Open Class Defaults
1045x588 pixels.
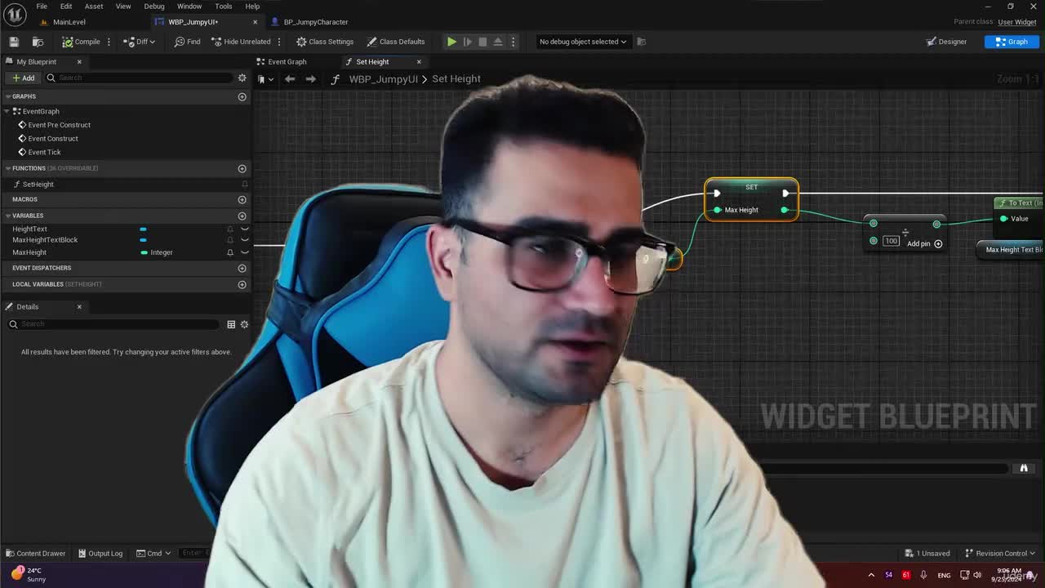coord(396,42)
